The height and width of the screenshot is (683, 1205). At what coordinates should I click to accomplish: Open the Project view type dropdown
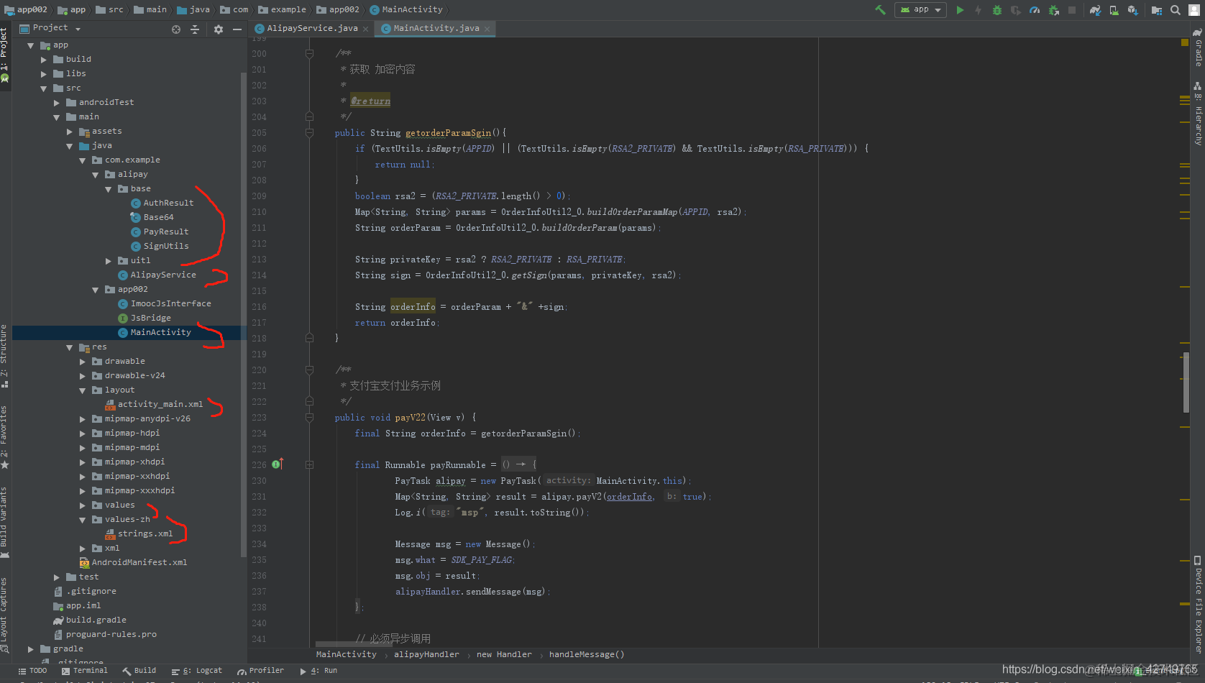(50, 28)
